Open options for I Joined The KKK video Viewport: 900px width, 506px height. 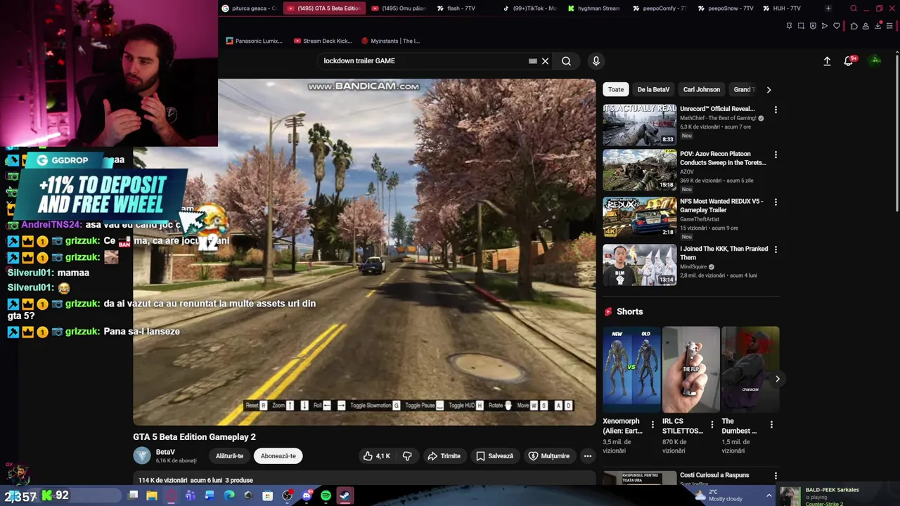pos(776,249)
